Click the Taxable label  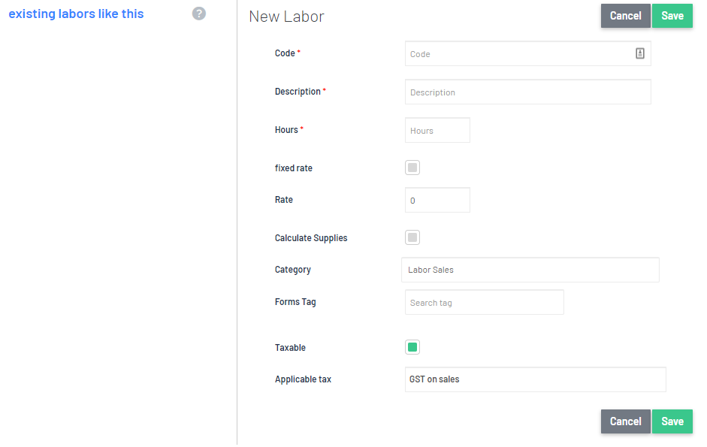click(x=290, y=348)
